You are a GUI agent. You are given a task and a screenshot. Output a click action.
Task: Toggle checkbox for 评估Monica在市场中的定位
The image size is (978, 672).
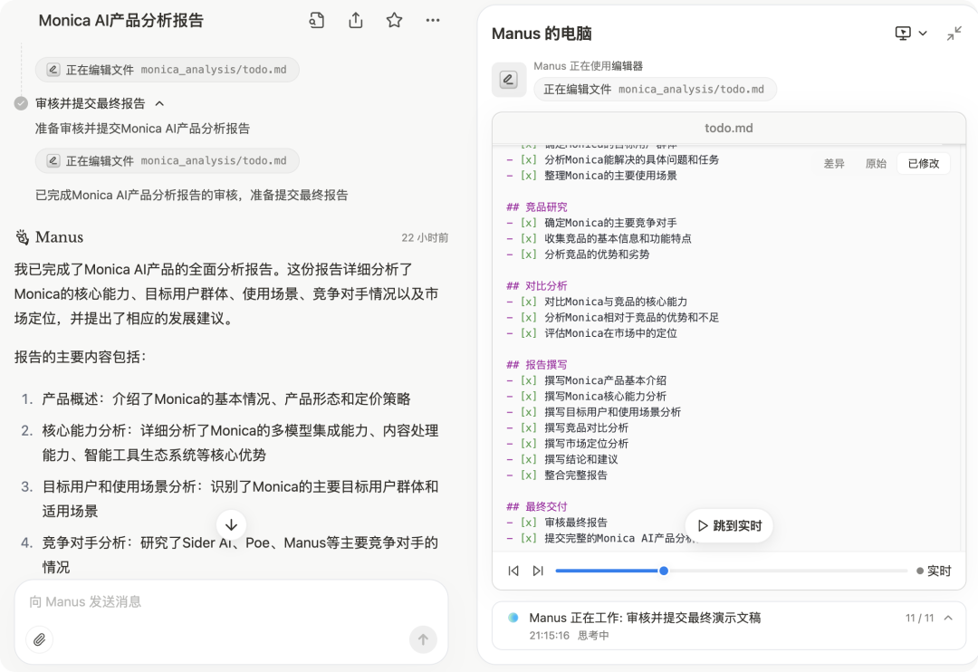[x=528, y=333]
